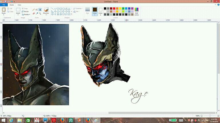This screenshot has height=123, width=220.
Task: Select the Fill with color bucket tool
Action: [37, 10]
